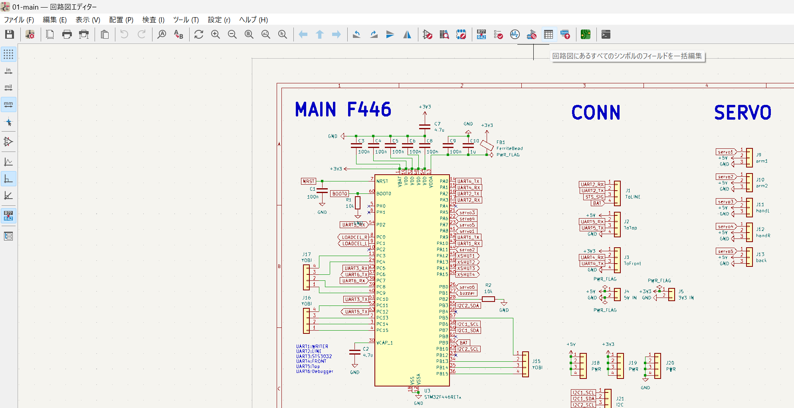
Task: Generate BOM using the bom icon
Action: (x=565, y=35)
